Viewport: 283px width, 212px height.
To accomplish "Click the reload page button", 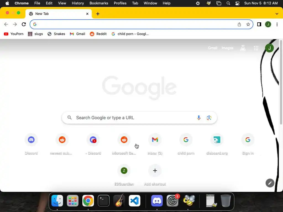I will pyautogui.click(x=24, y=24).
